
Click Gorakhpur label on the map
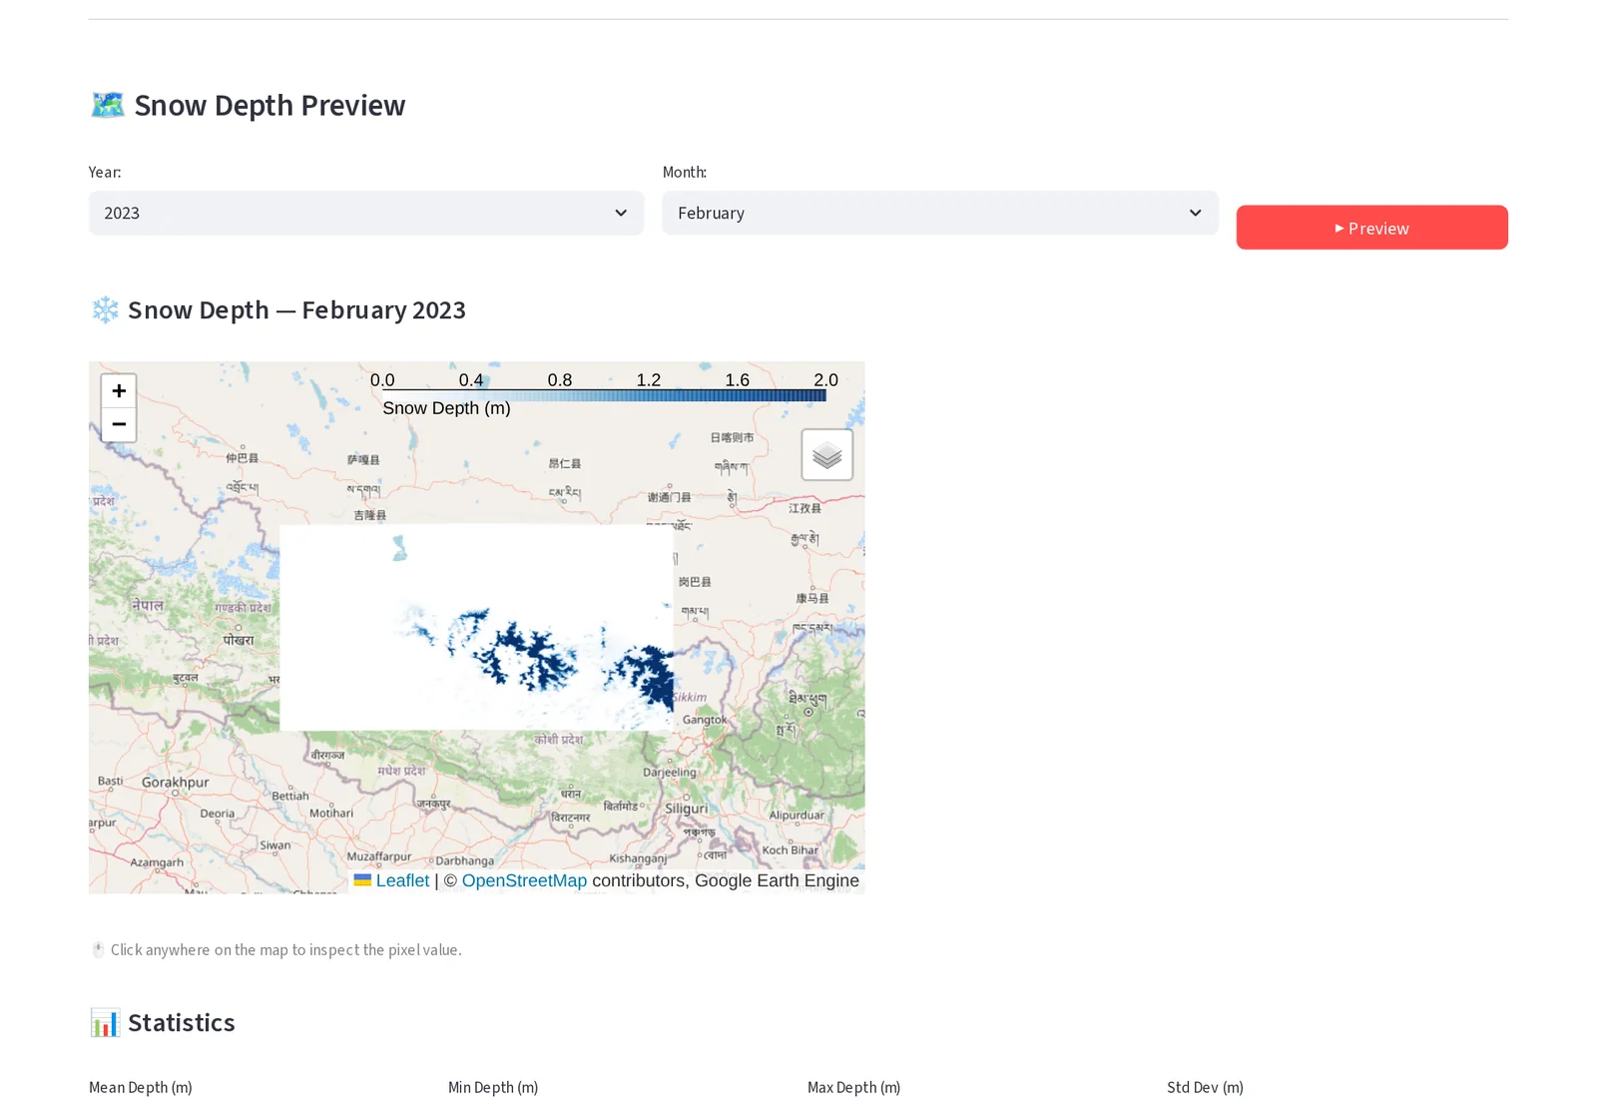pyautogui.click(x=176, y=783)
